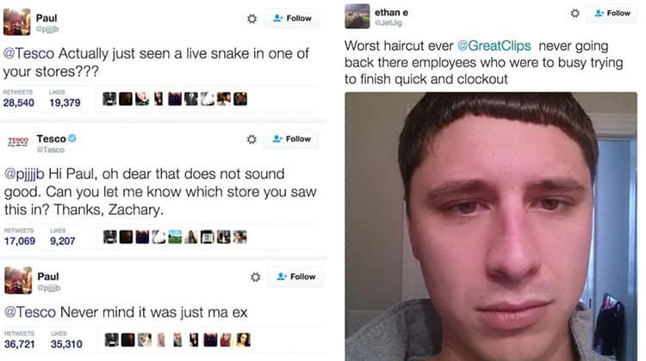View the 28,540 retweets count

coord(19,103)
